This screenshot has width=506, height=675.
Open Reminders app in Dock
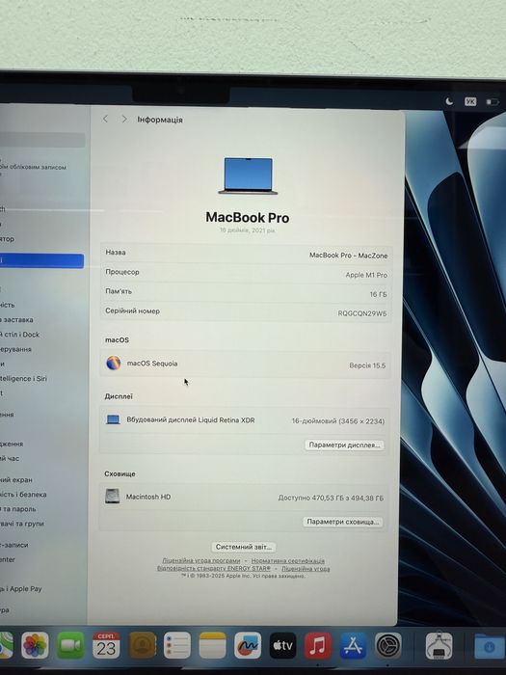click(176, 645)
